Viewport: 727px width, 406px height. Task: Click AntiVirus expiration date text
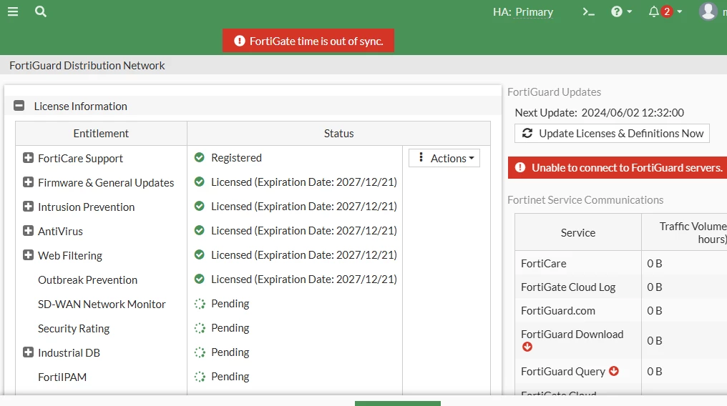pyautogui.click(x=303, y=231)
